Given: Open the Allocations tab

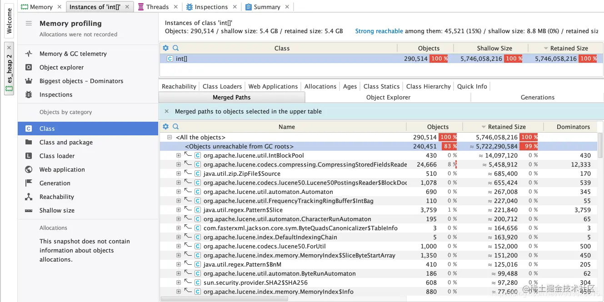Looking at the screenshot, I should 320,86.
